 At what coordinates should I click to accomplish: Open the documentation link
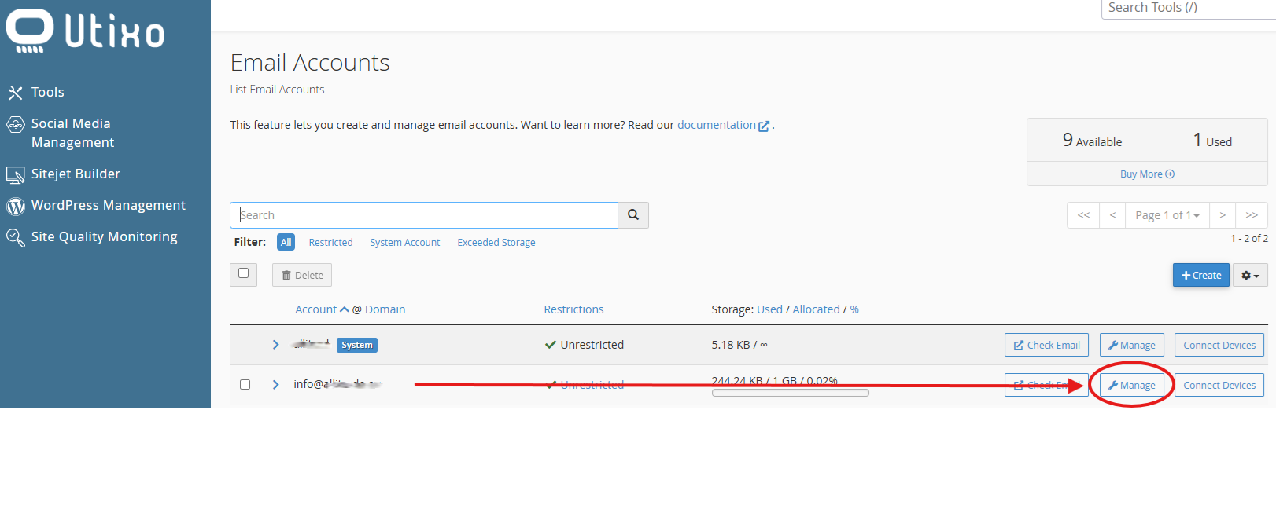[x=717, y=125]
